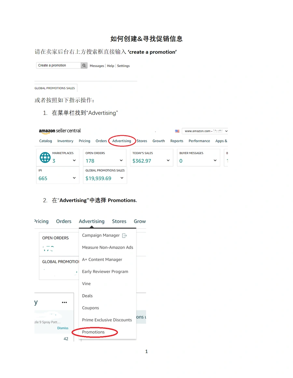
Task: Open the three-dots options menu
Action: (64, 302)
